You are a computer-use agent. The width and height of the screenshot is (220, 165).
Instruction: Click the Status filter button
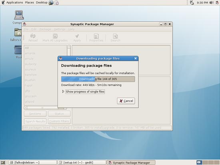tap(59, 114)
